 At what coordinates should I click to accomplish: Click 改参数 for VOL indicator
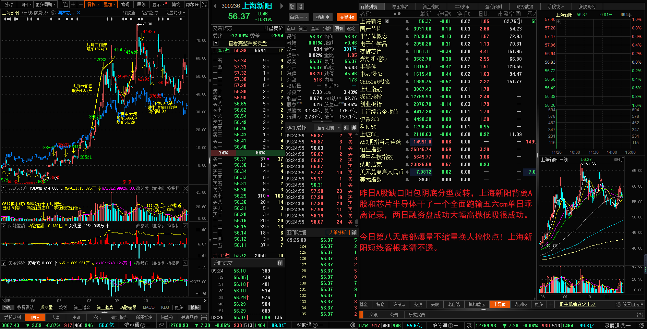[x=142, y=188]
